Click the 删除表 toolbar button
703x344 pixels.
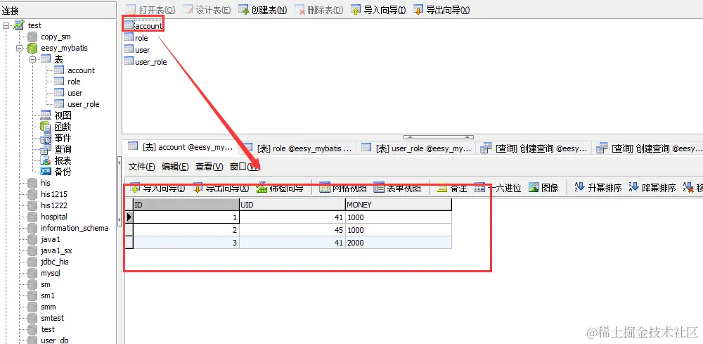click(x=318, y=10)
